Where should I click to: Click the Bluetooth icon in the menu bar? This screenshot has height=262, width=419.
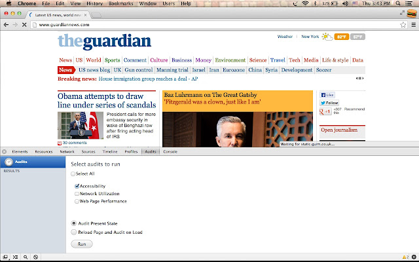click(315, 3)
